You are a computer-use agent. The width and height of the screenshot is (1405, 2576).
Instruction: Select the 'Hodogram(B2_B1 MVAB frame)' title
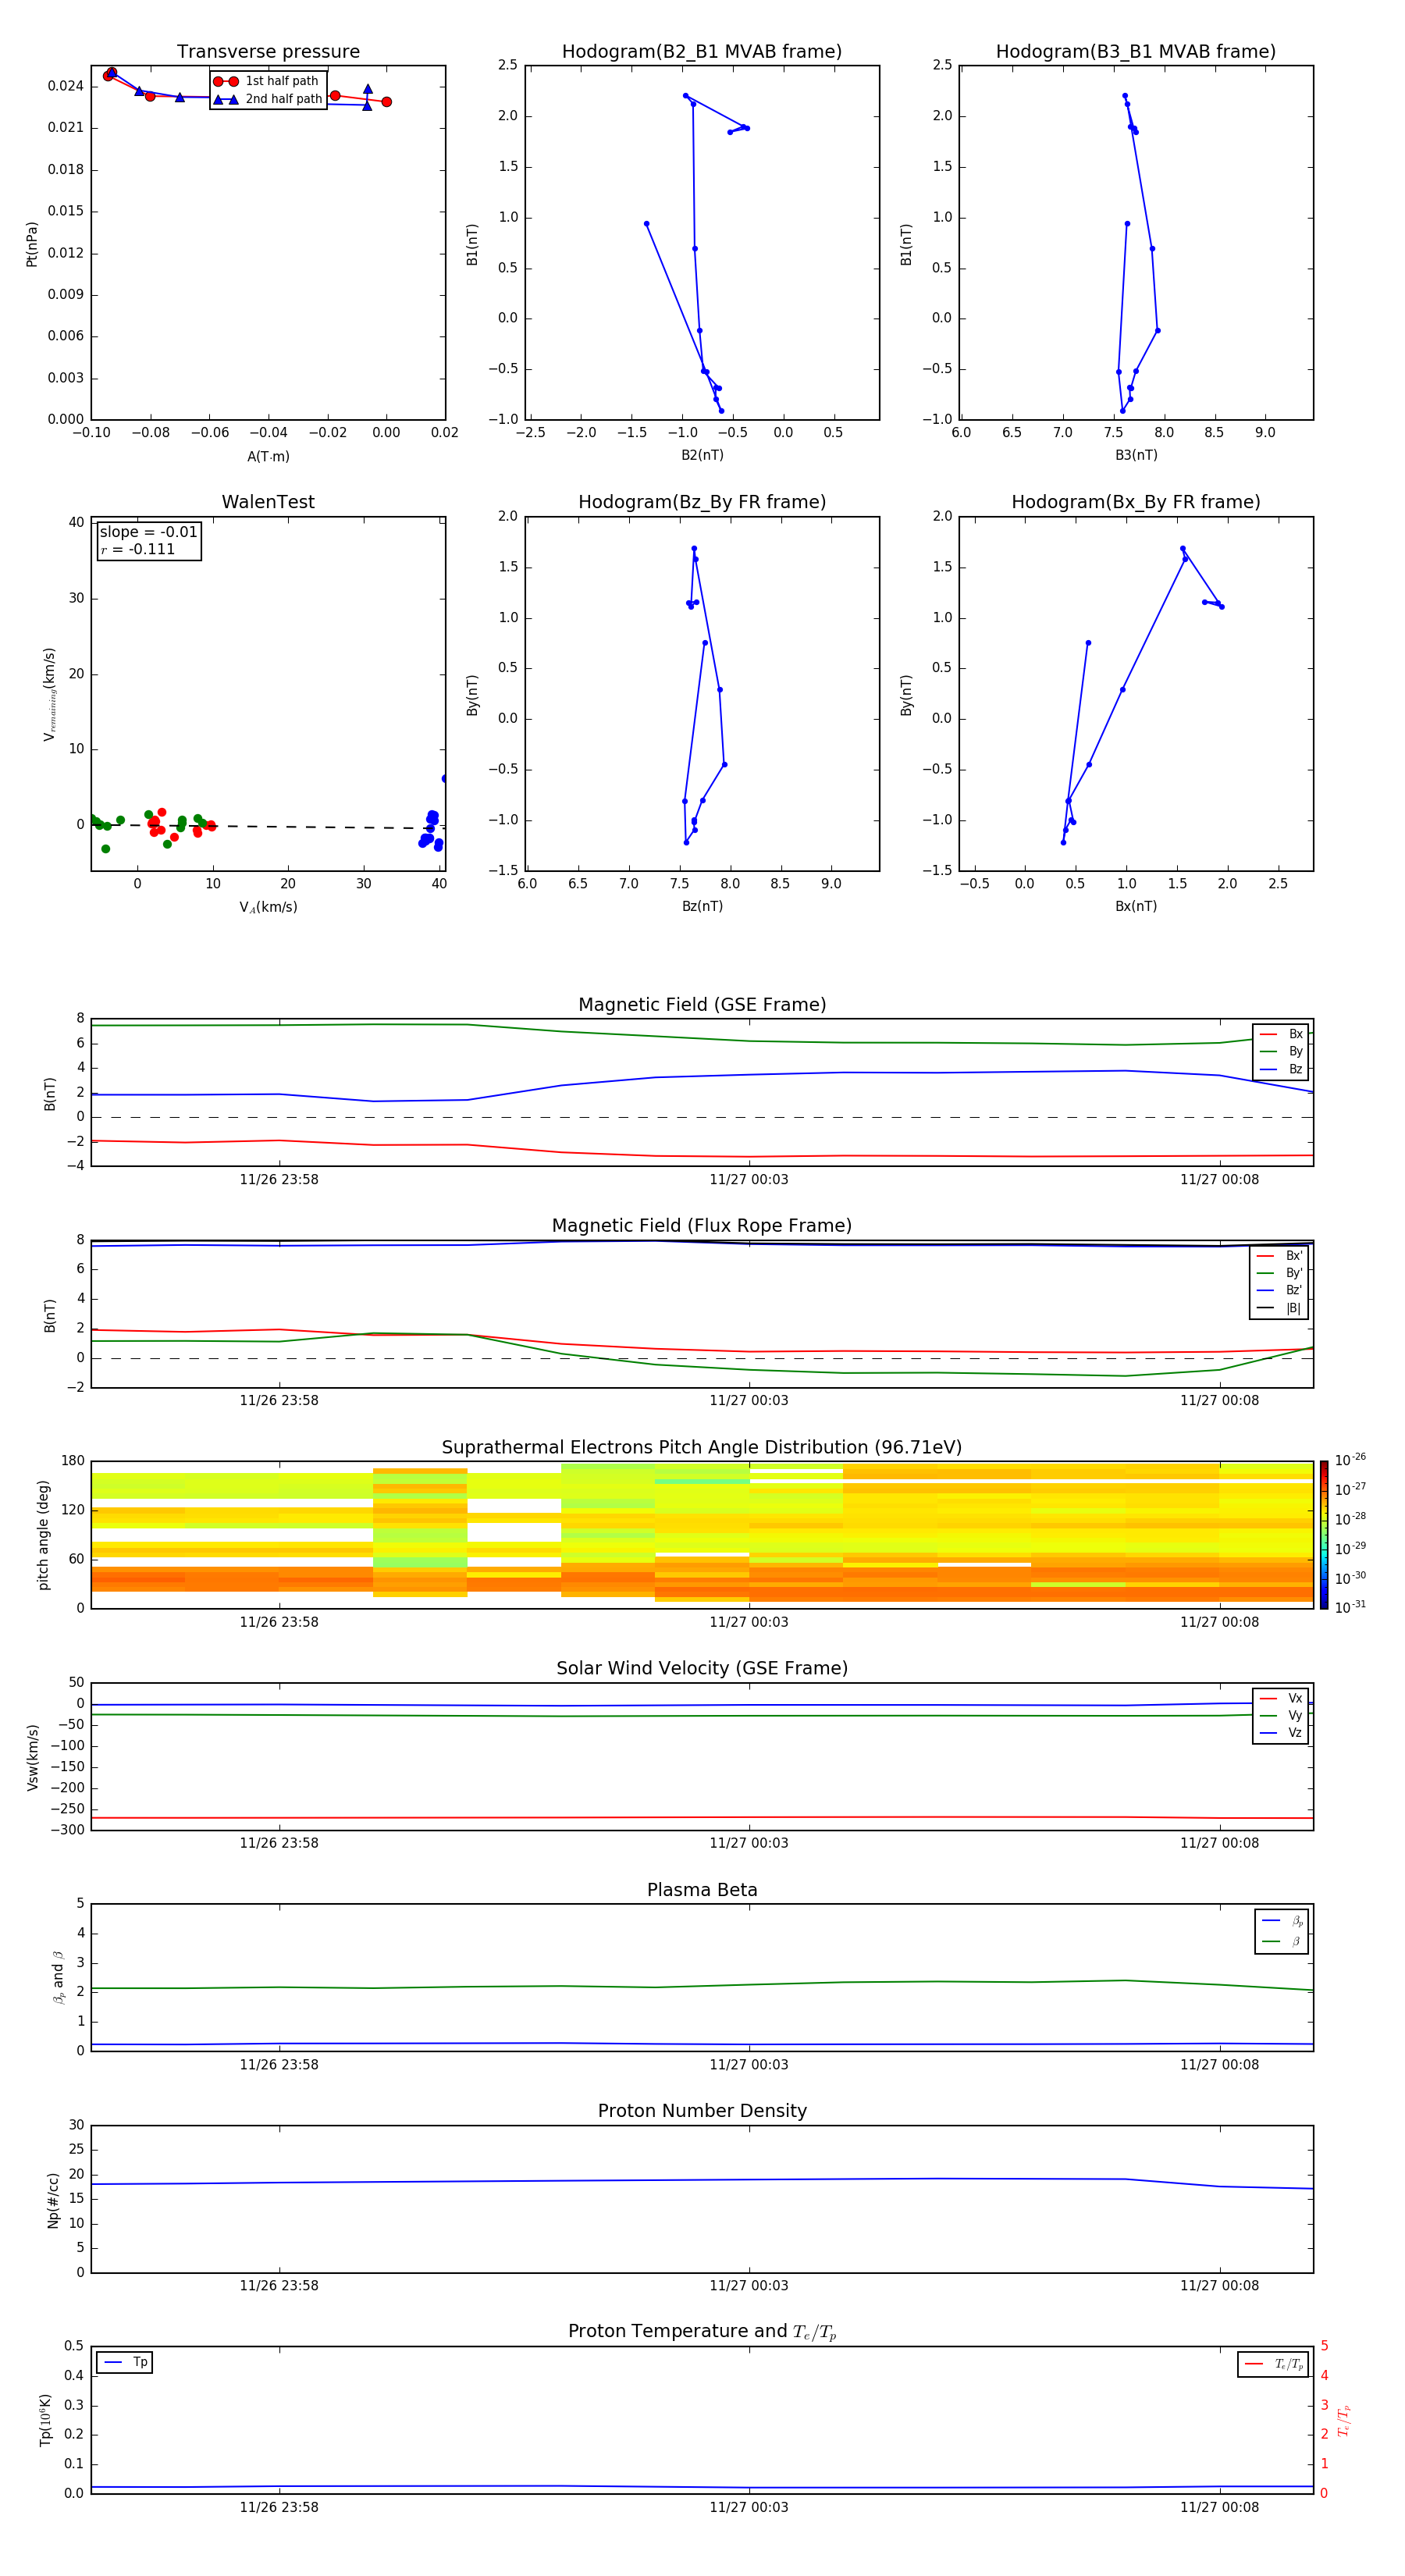point(702,52)
